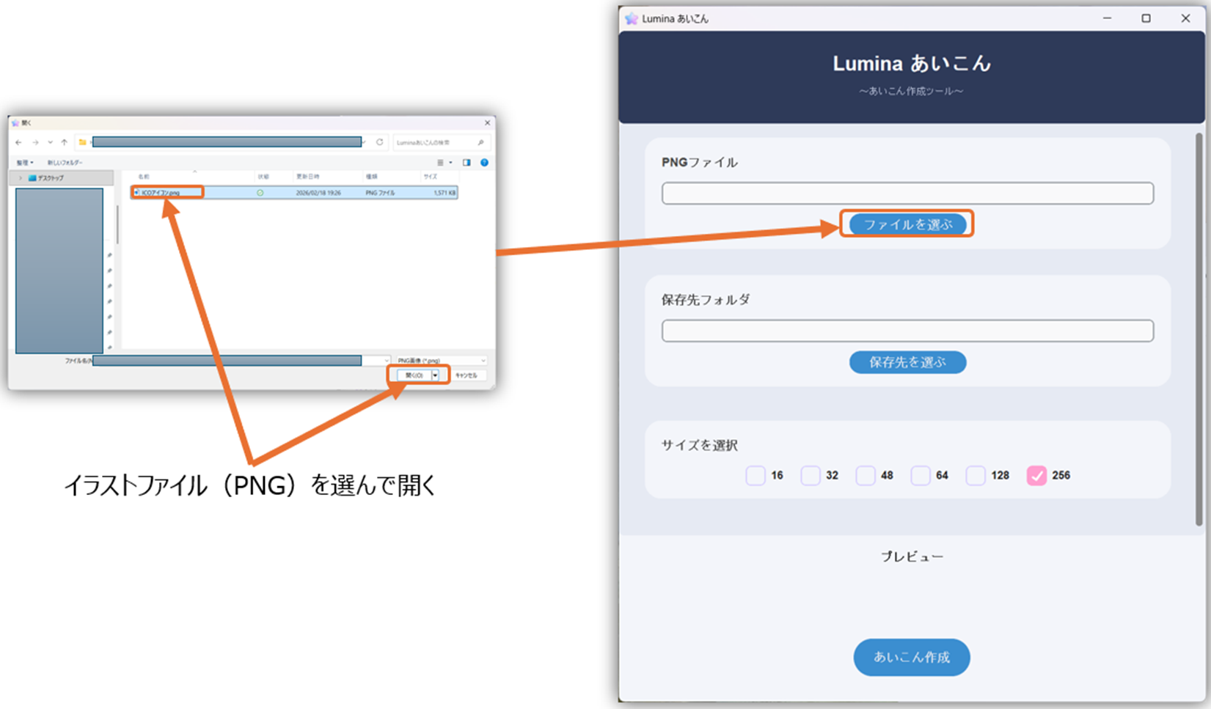Open the PNG画像 file type dropdown
Image resolution: width=1211 pixels, height=709 pixels.
click(441, 361)
